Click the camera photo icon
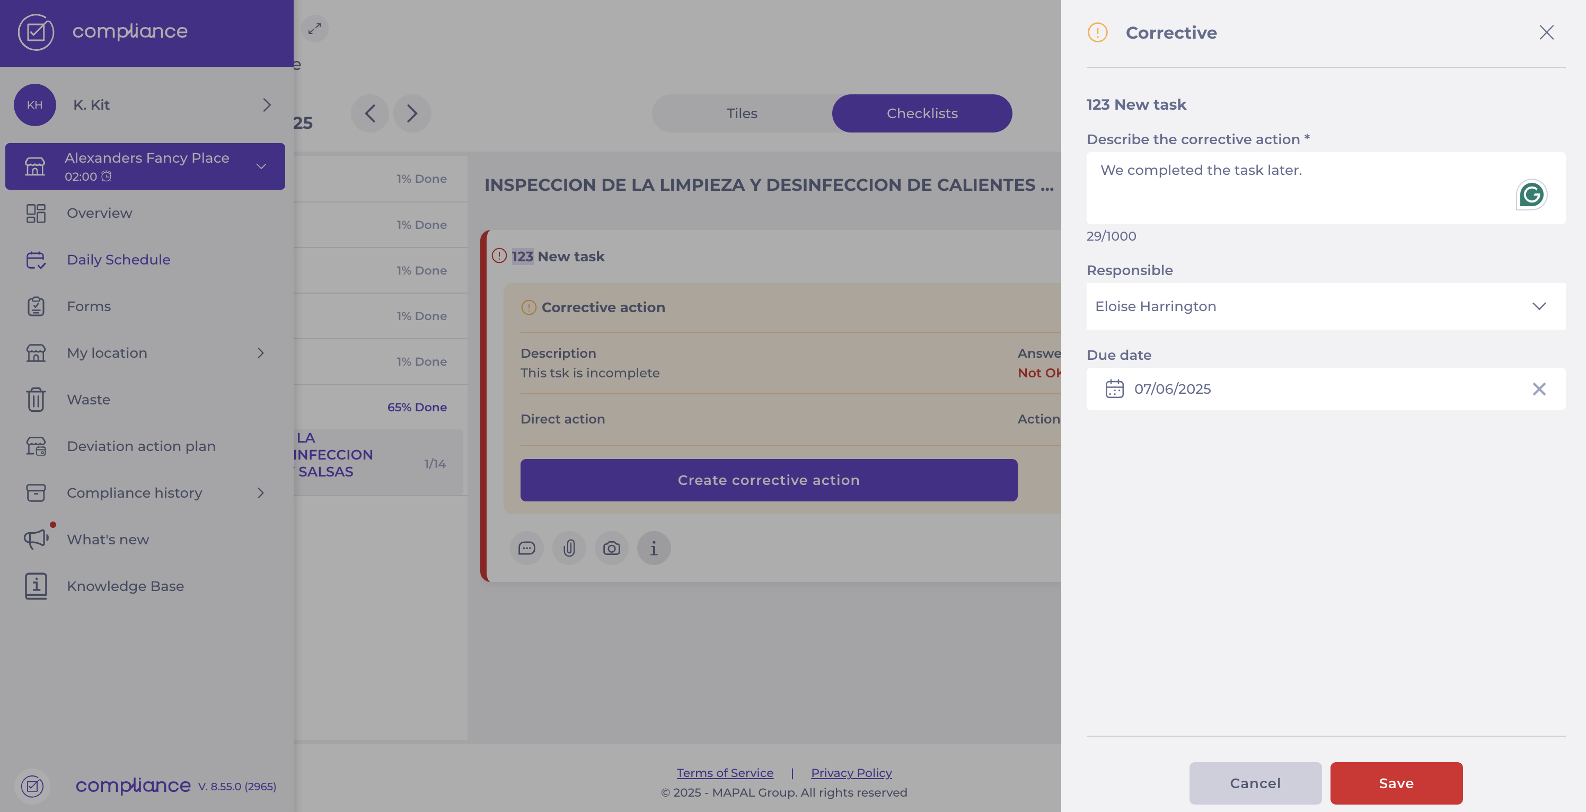 click(611, 548)
